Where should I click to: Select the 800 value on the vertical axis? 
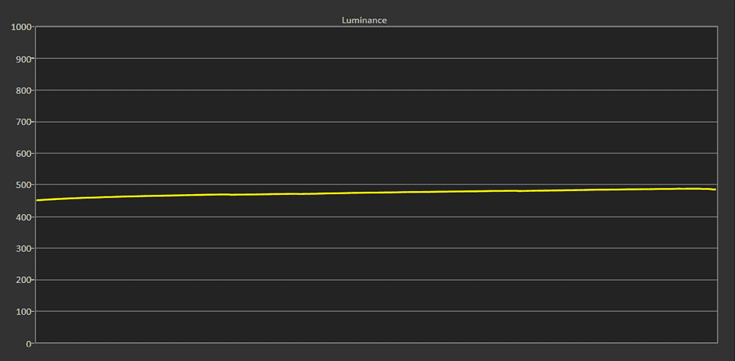coord(24,90)
